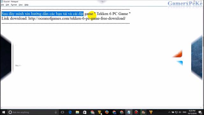Open Firefox from the taskbar
This screenshot has height=115, width=204.
(x=107, y=112)
